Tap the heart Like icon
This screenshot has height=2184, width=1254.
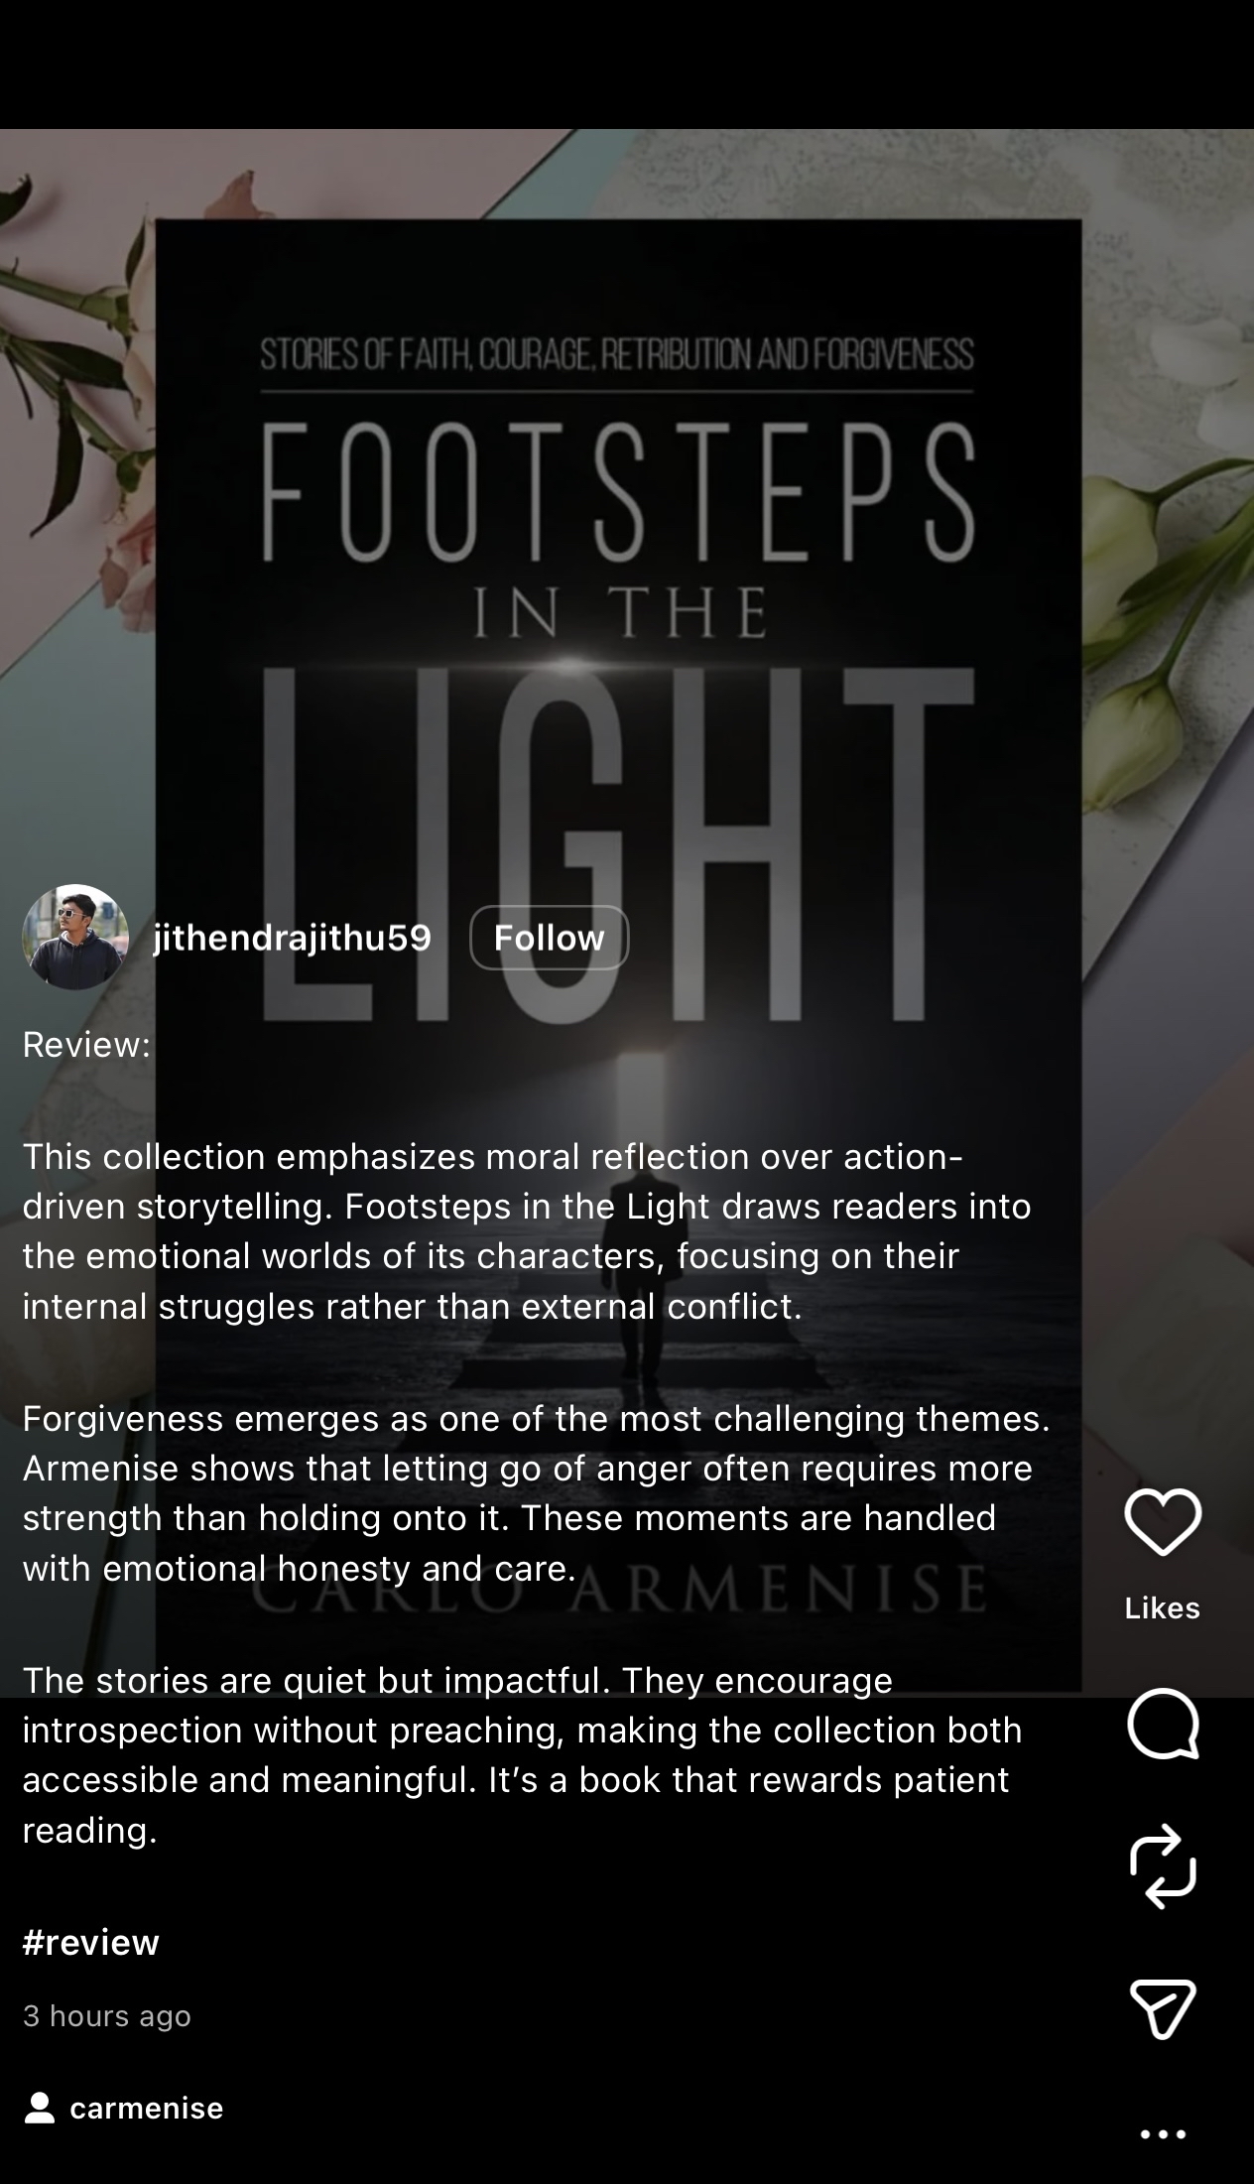pos(1163,1521)
